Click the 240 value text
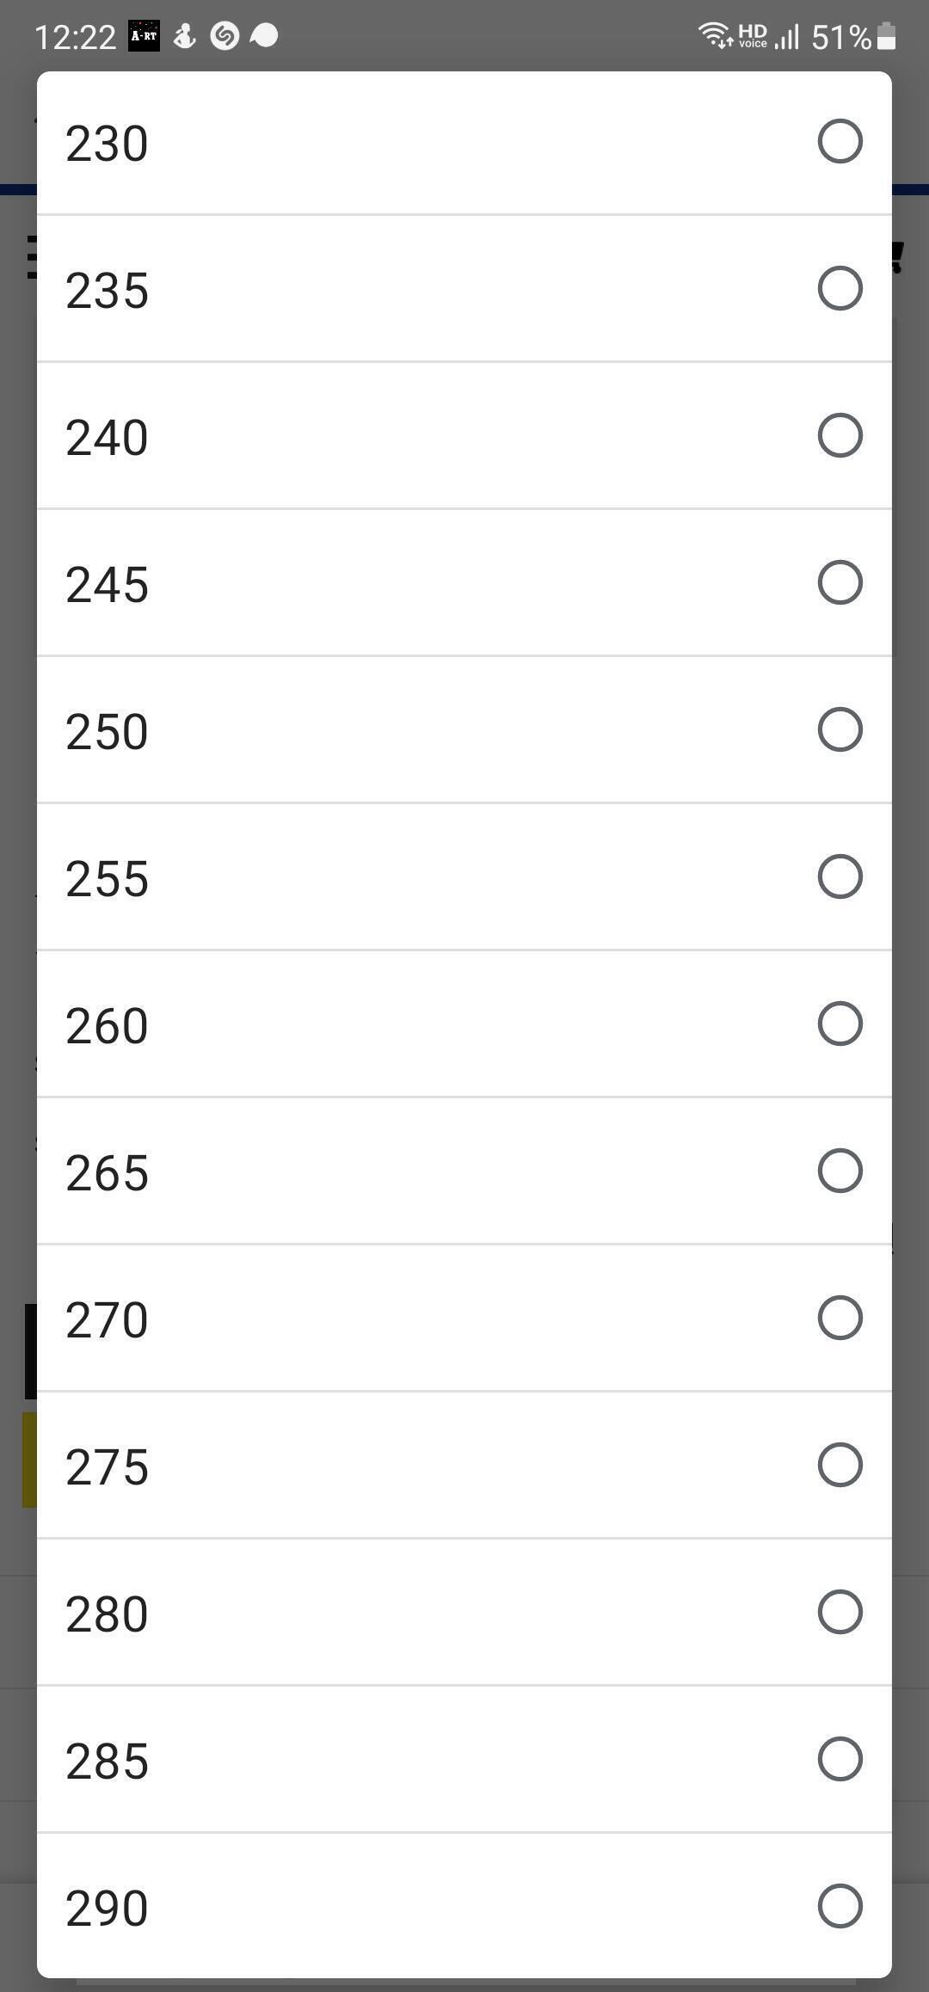 coord(108,438)
